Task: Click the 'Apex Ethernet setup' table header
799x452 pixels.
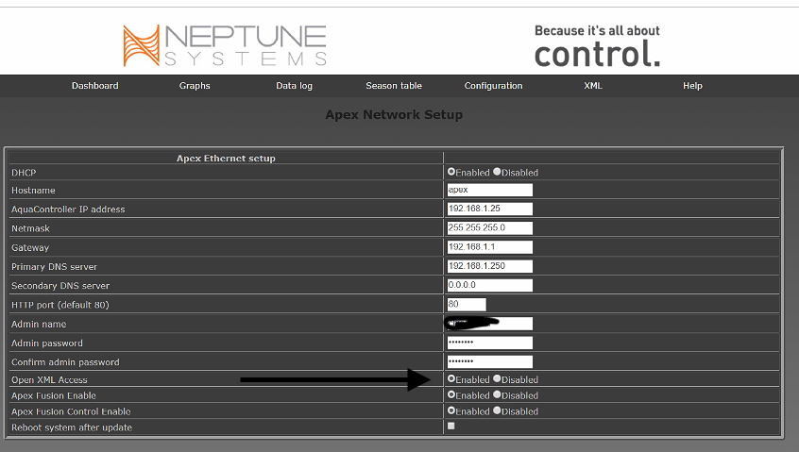Action: [x=226, y=159]
